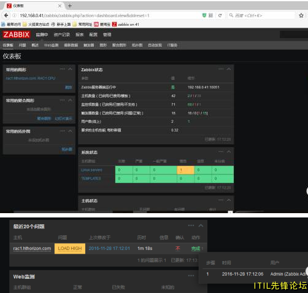Select the 触发器 submenu tab
This screenshot has height=293, width=308.
89,45
